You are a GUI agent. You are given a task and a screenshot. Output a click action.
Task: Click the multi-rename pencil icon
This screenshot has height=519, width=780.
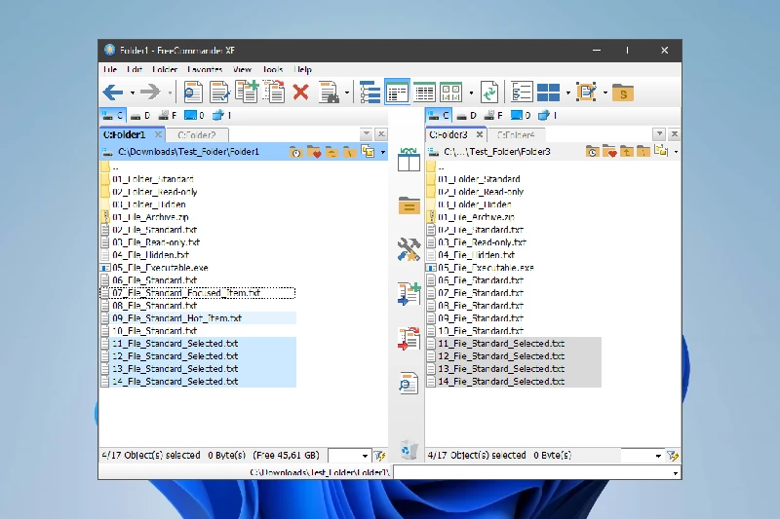click(587, 93)
